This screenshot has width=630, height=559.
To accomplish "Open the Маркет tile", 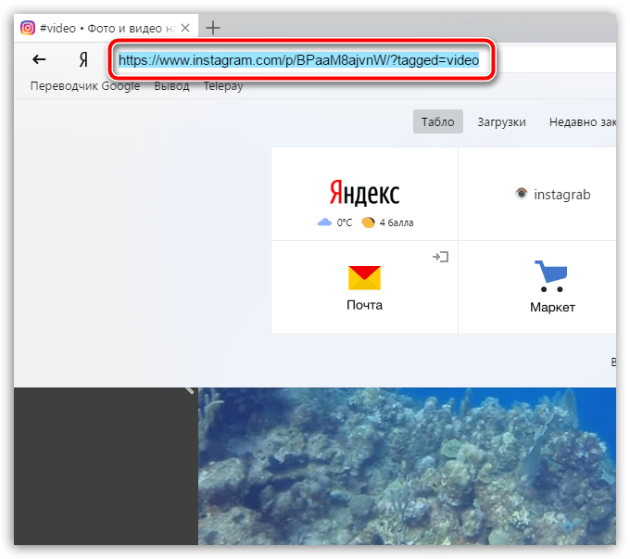I will [x=537, y=287].
